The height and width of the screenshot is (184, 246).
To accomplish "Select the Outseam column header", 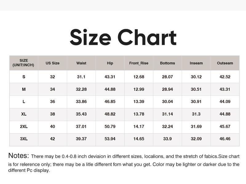I will [x=225, y=63].
